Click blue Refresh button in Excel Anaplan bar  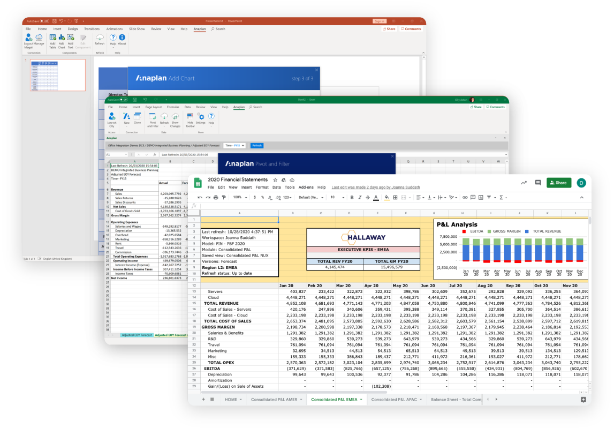tap(257, 145)
